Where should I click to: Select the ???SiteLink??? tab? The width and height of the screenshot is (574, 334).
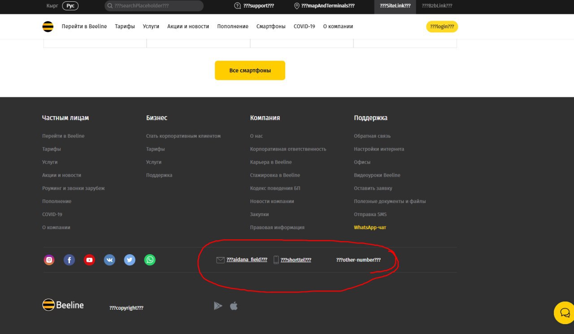395,6
